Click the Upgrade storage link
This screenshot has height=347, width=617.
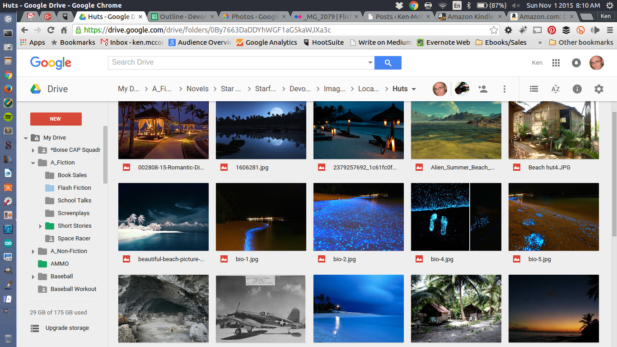67,328
